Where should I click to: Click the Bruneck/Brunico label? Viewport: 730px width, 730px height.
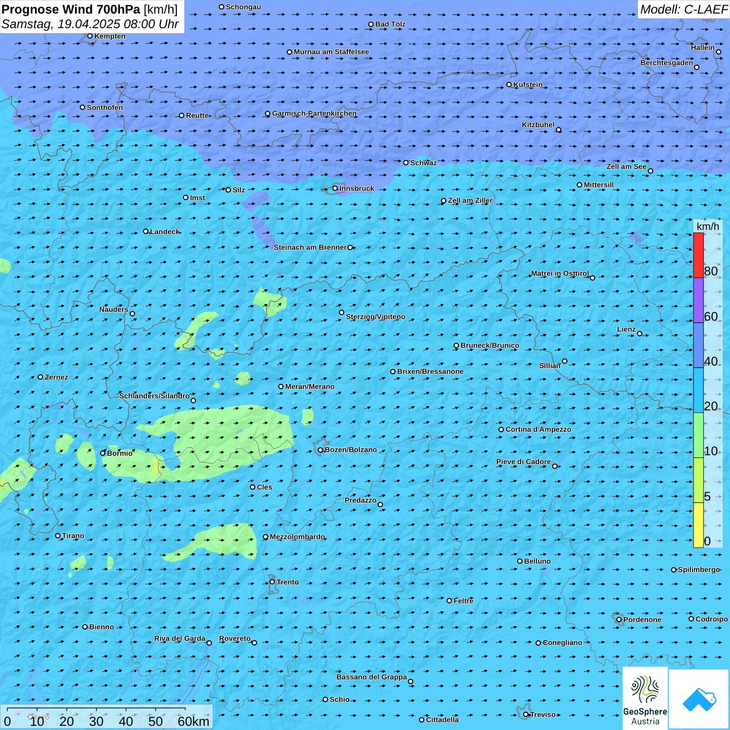[x=490, y=345]
